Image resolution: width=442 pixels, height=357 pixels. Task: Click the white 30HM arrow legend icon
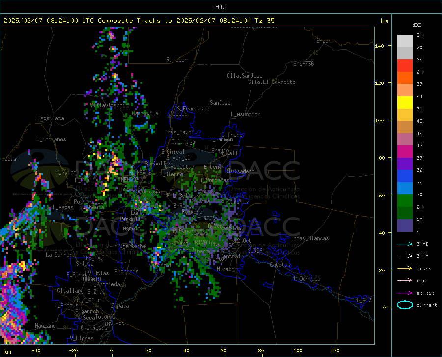pyautogui.click(x=405, y=256)
